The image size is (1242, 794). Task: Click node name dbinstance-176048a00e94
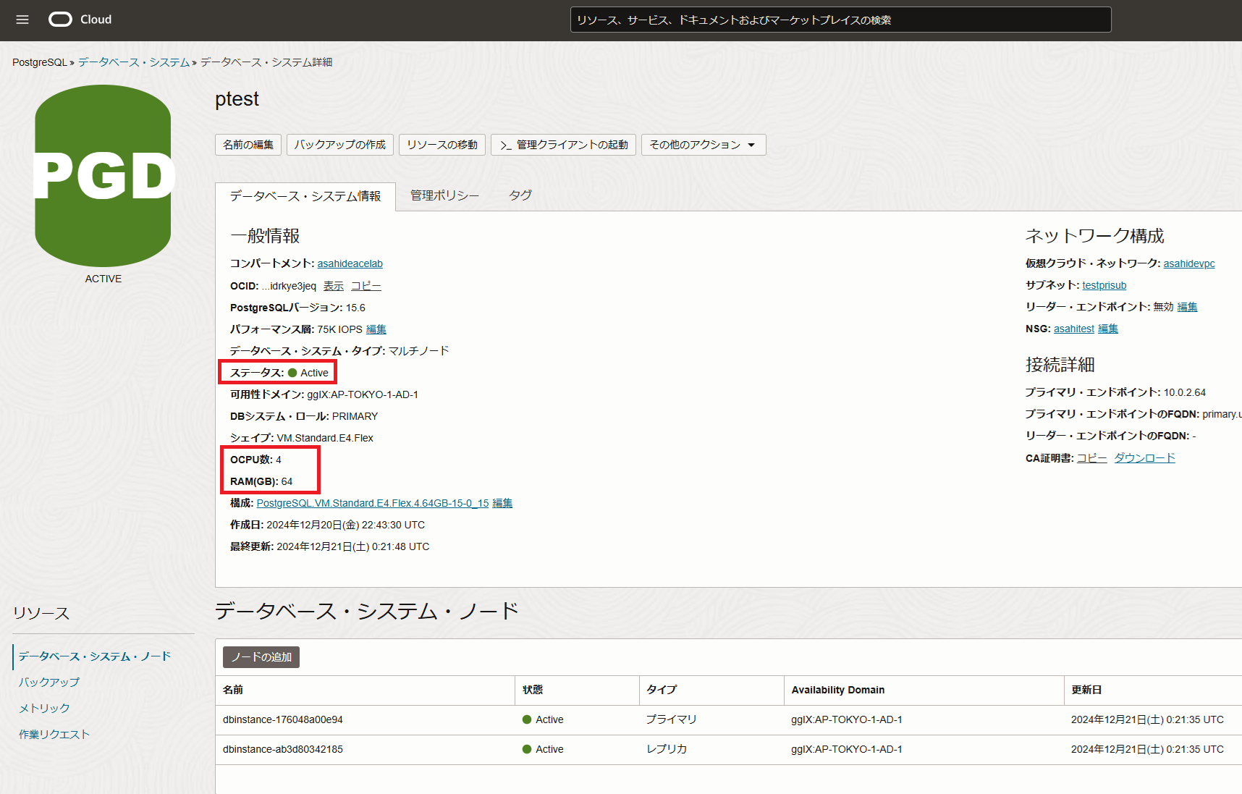coord(283,719)
